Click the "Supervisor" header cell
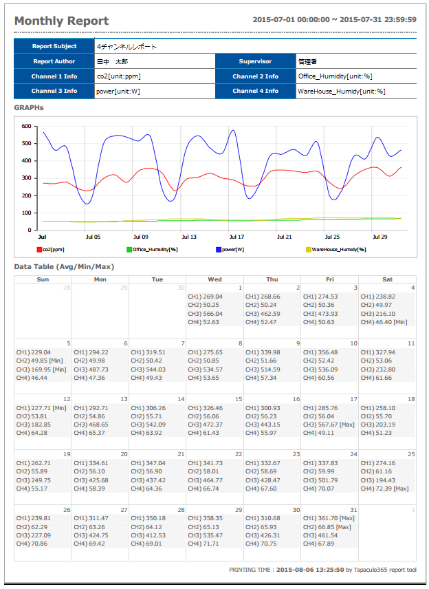The height and width of the screenshot is (589, 429). (256, 61)
